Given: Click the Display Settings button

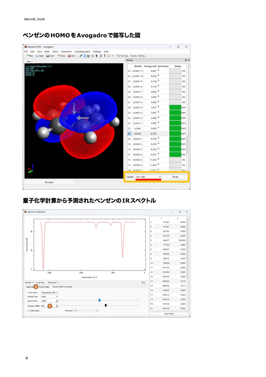Looking at the screenshot, I should tap(139, 56).
